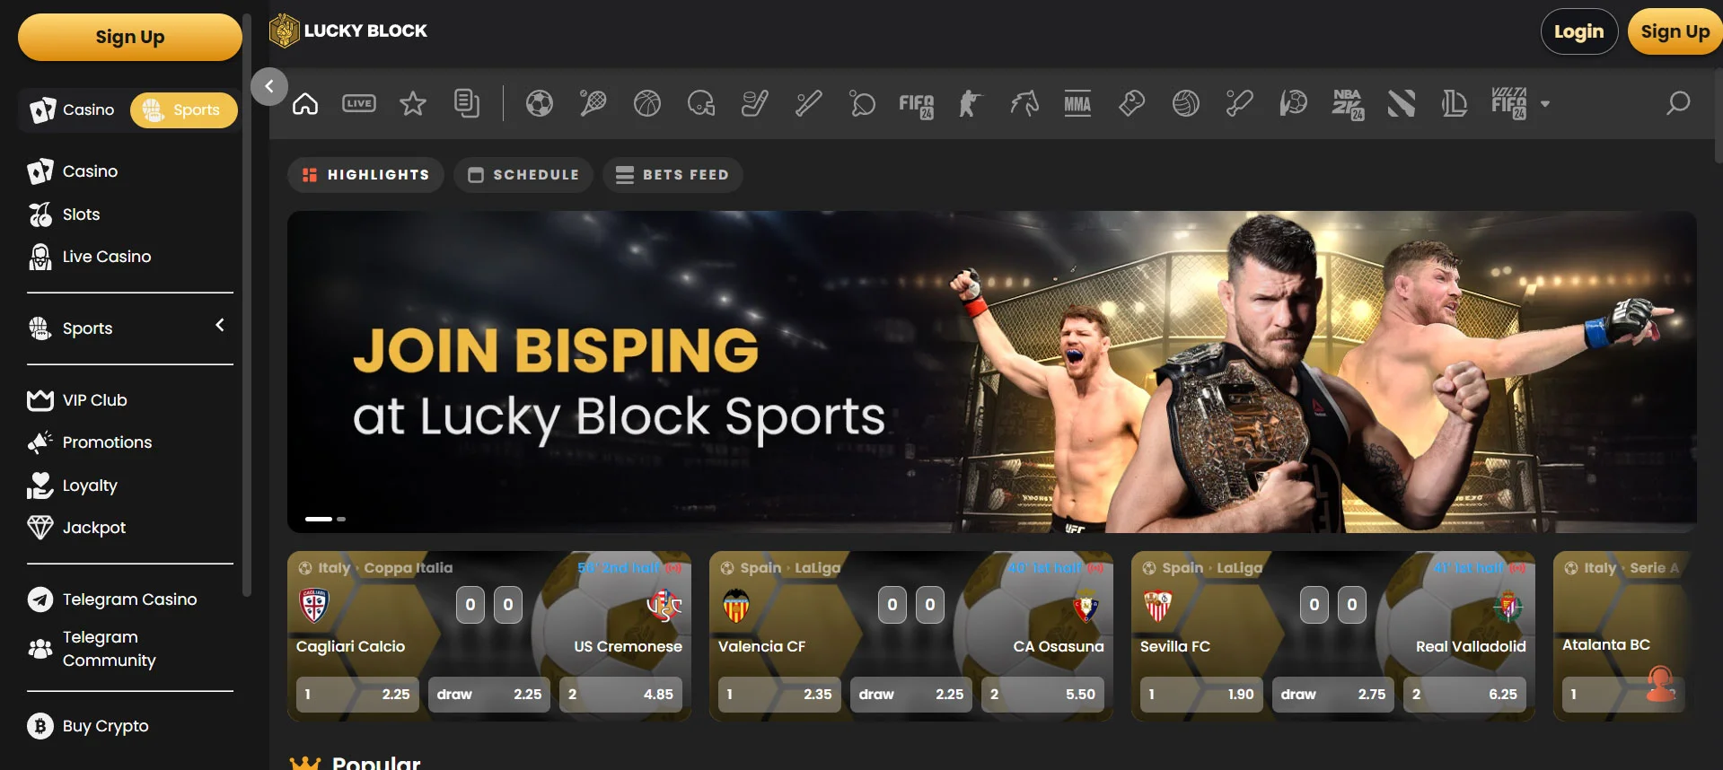The height and width of the screenshot is (770, 1723).
Task: Open the Atalanta BC Serie A match card
Action: [1623, 635]
